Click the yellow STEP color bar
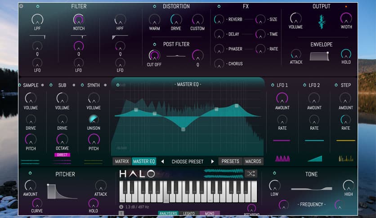Screen dimensions: 376x218 pyautogui.click(x=346, y=141)
